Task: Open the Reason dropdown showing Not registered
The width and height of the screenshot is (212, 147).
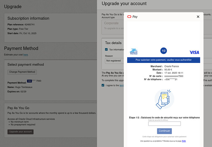Action: [114, 61]
